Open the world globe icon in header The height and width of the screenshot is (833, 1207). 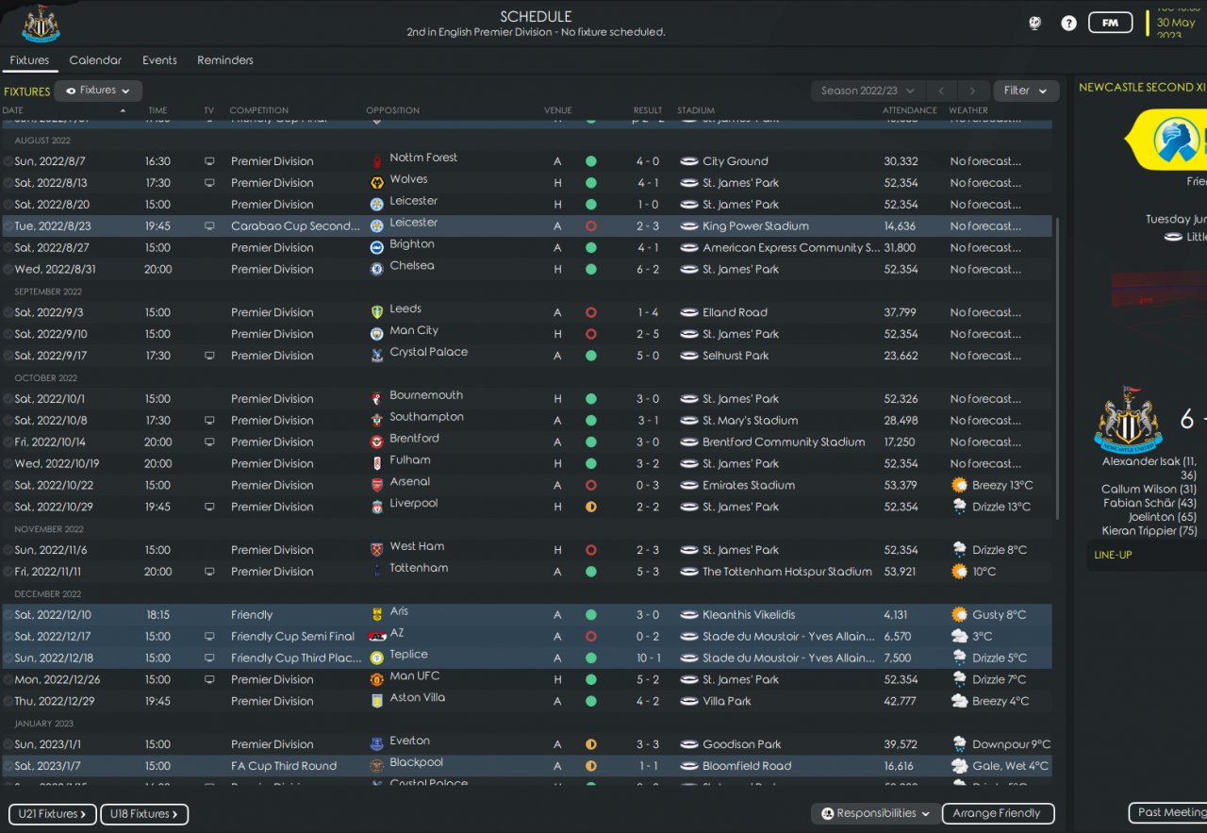1034,23
